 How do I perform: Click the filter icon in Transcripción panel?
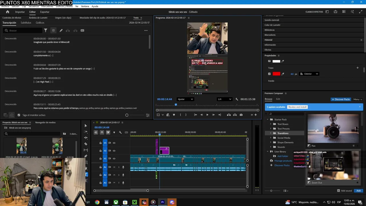(45, 30)
